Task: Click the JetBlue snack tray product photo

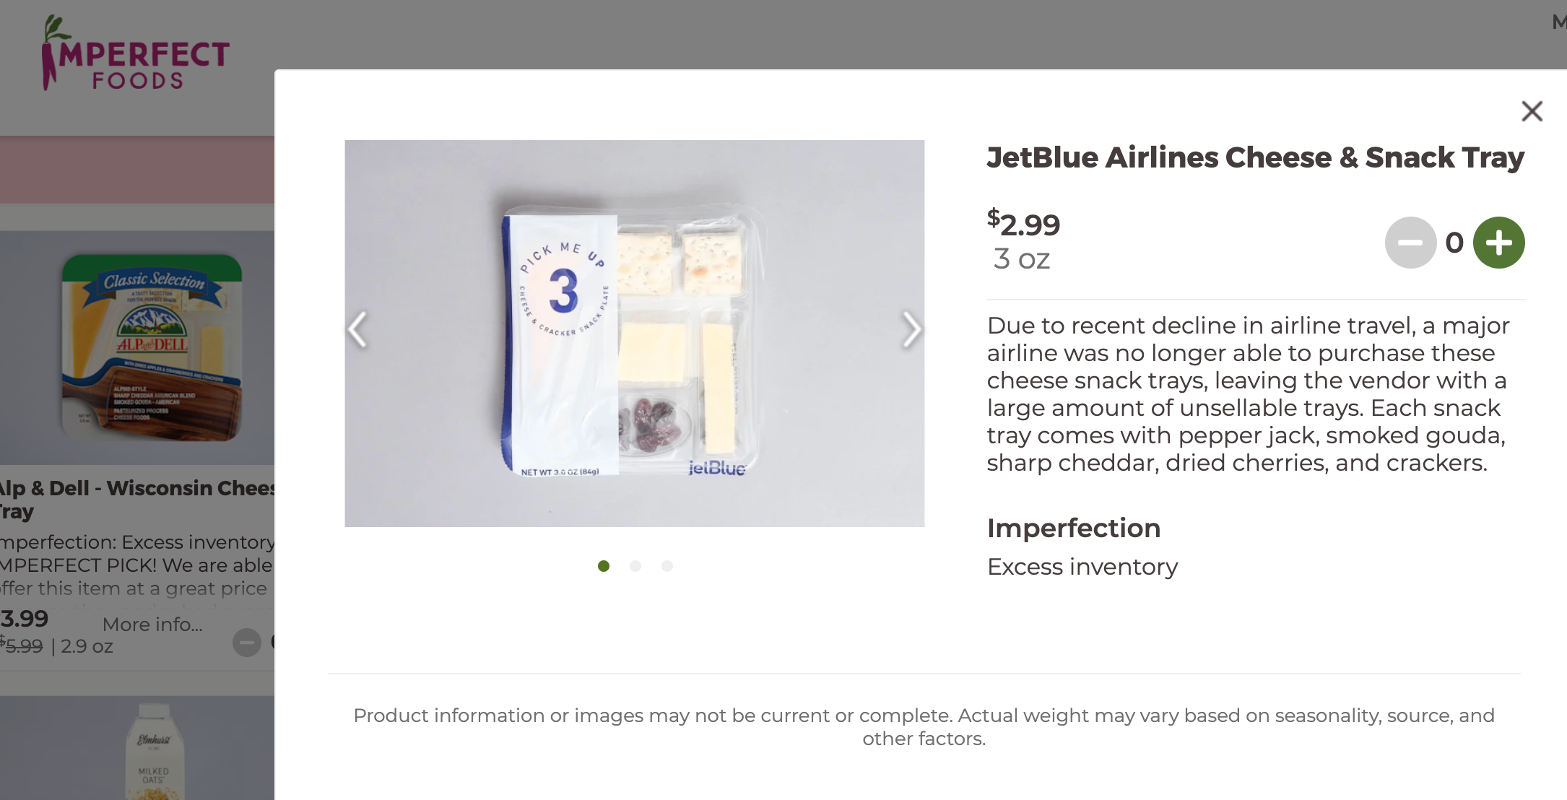Action: (x=634, y=334)
